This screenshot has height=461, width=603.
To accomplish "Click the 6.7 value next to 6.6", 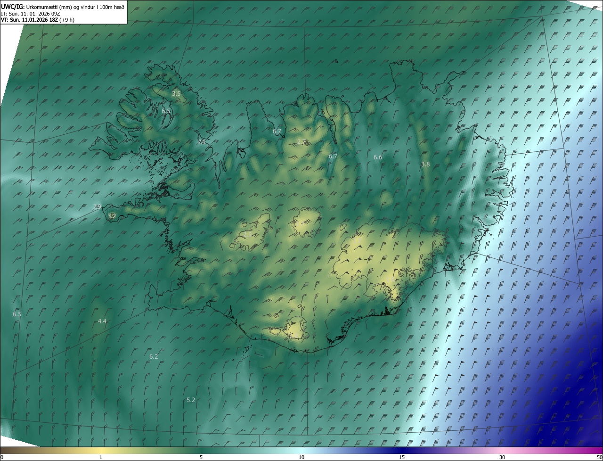I will pyautogui.click(x=333, y=156).
